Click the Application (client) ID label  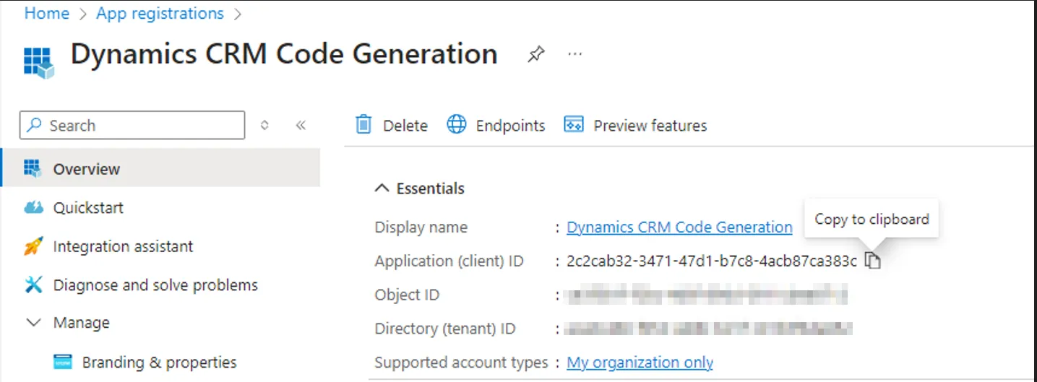pos(449,261)
